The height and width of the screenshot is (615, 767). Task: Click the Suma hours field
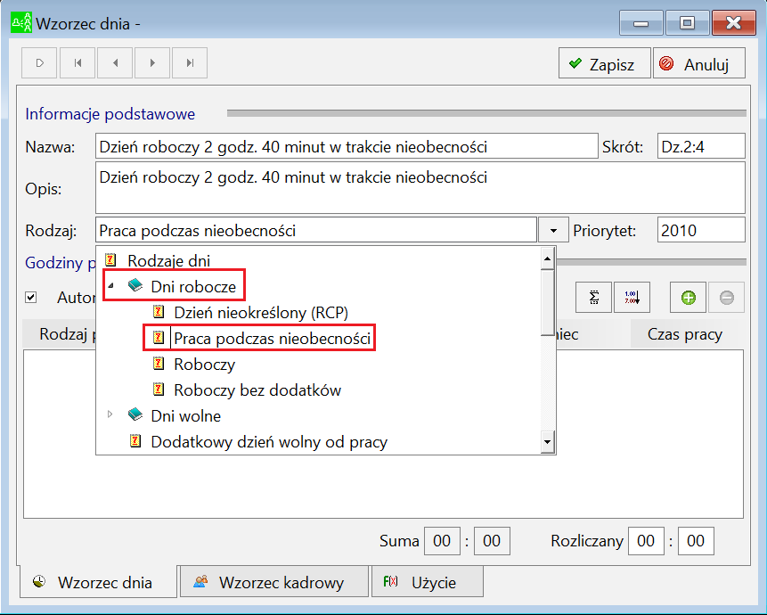coord(442,541)
